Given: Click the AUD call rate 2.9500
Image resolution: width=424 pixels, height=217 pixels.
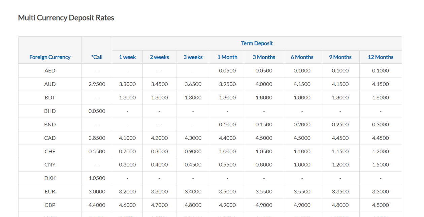Looking at the screenshot, I should click(97, 84).
